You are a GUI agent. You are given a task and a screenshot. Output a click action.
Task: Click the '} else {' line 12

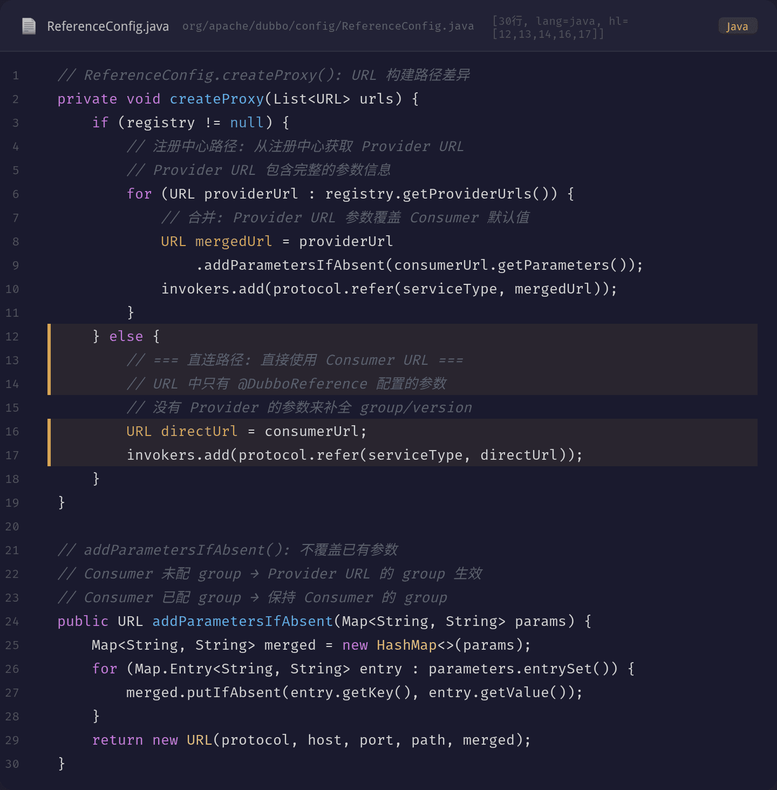click(x=126, y=336)
